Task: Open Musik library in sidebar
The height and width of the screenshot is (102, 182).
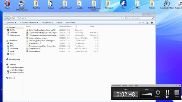Action: [12, 51]
